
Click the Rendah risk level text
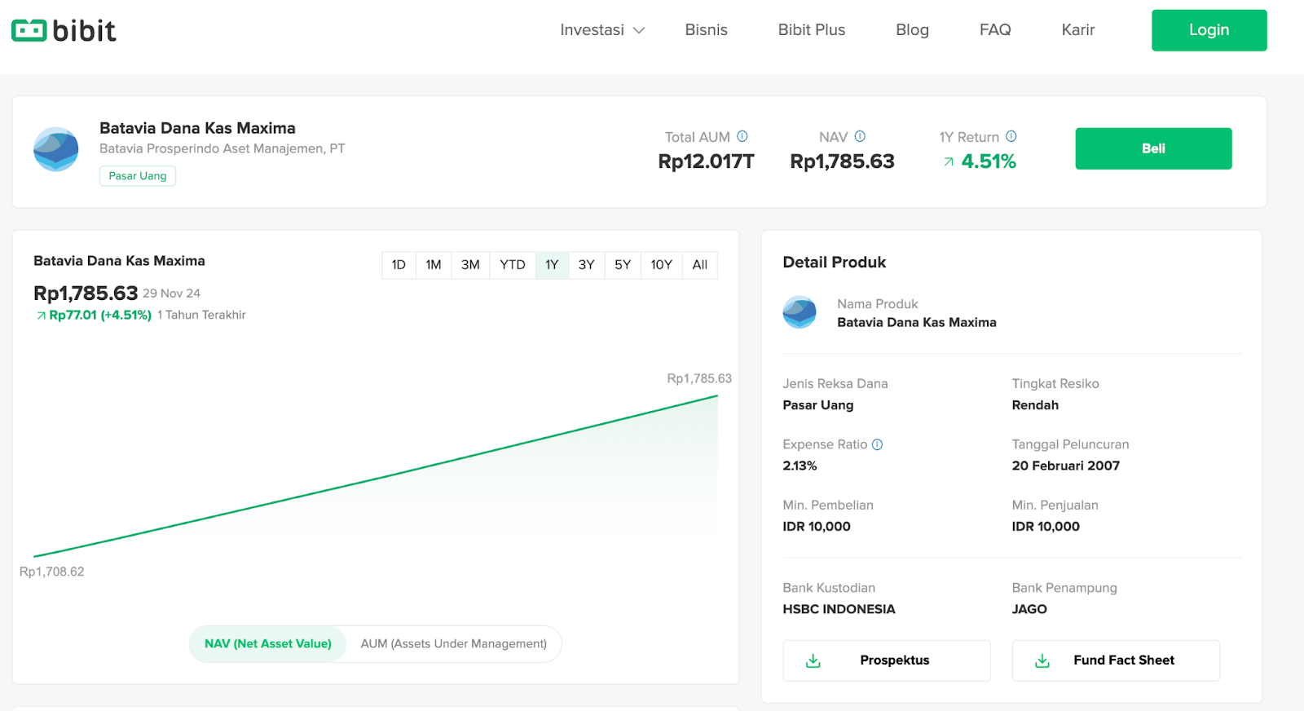1035,405
